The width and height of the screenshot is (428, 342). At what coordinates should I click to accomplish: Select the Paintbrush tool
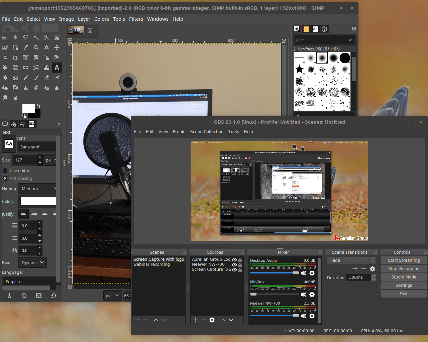click(36, 78)
